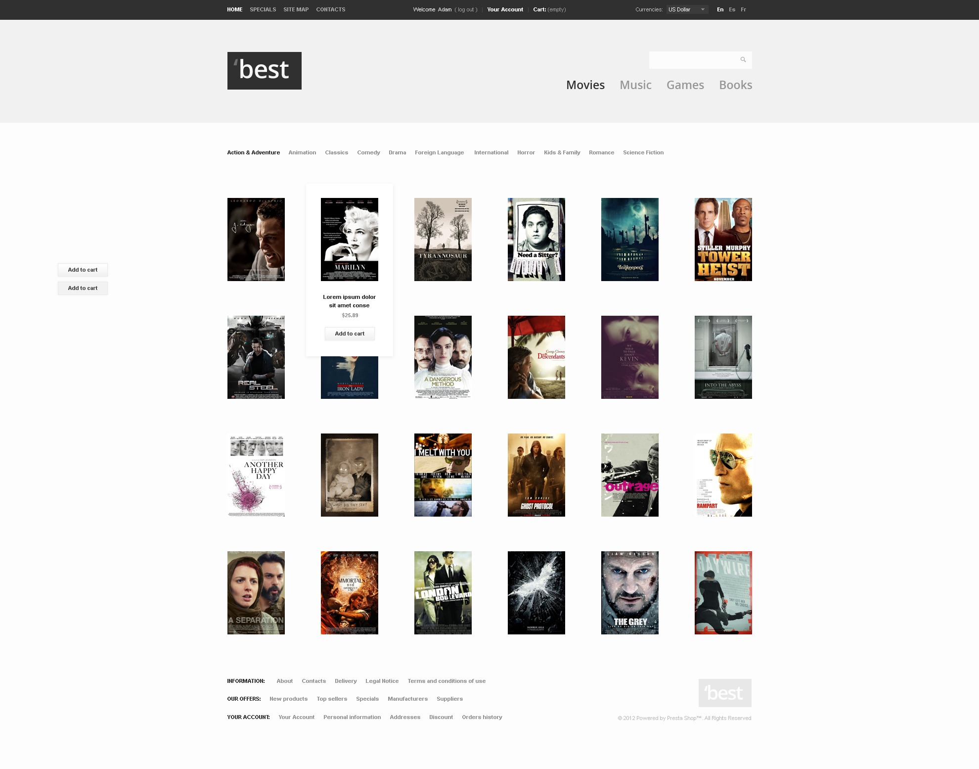Open SPECIALS in top bar
The height and width of the screenshot is (769, 979).
(263, 9)
